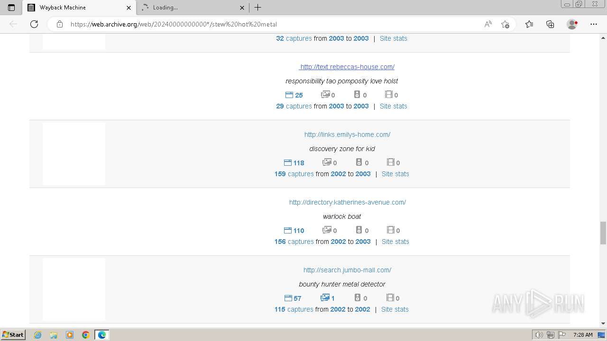607x341 pixels.
Task: Open Chrome from the taskbar
Action: click(86, 335)
